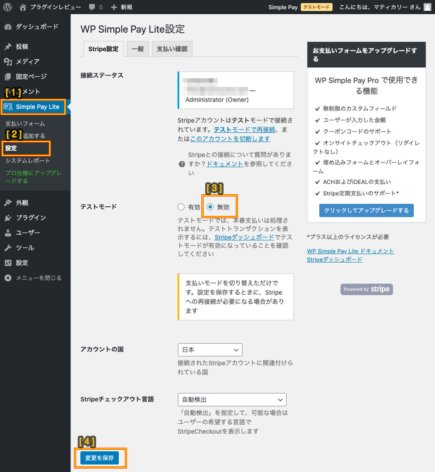Click the メニューを閉じる collapse arrow icon
435x472 pixels.
click(8, 278)
